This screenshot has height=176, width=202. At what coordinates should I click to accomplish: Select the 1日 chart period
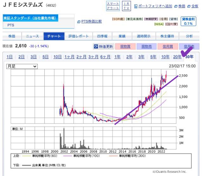(10, 57)
